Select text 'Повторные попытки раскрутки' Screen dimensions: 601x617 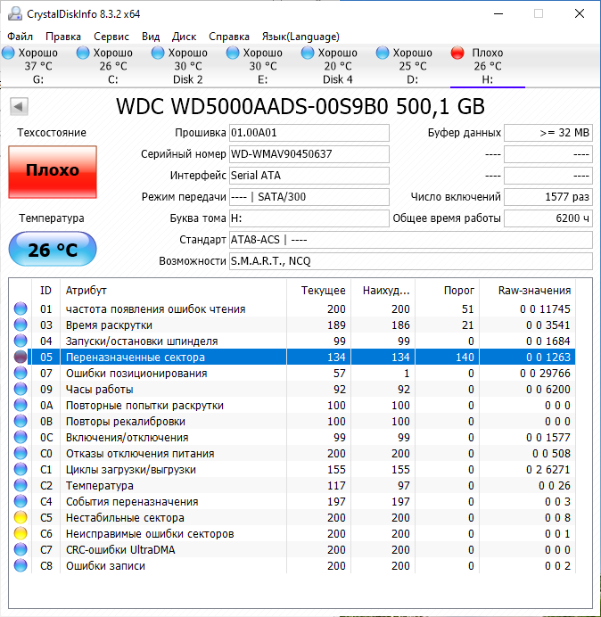pos(144,406)
